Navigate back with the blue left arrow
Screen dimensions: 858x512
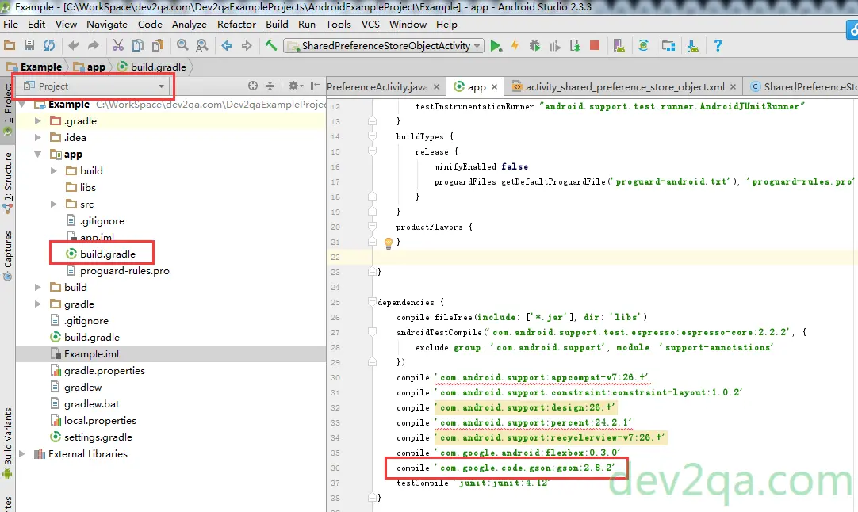(227, 45)
